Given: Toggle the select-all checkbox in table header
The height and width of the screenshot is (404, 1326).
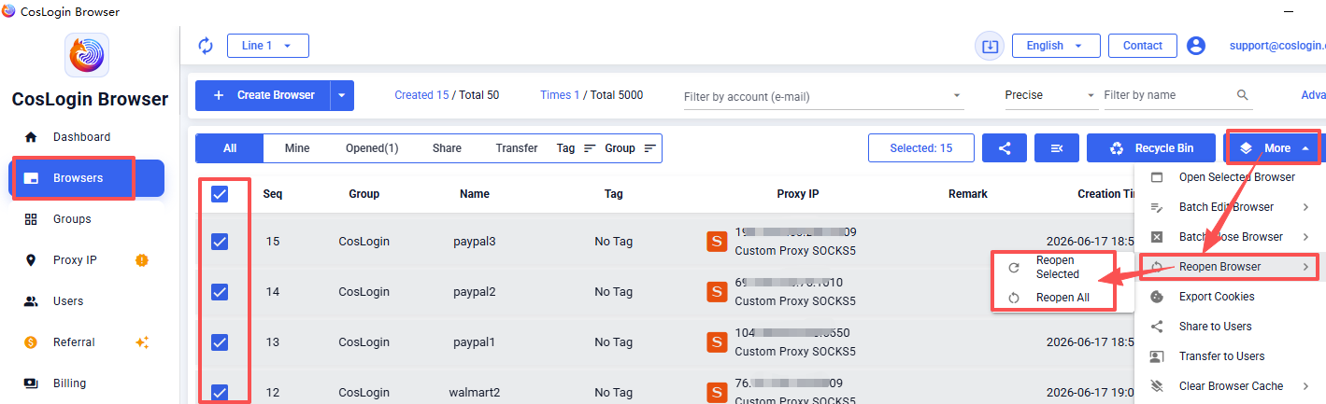Looking at the screenshot, I should (220, 194).
